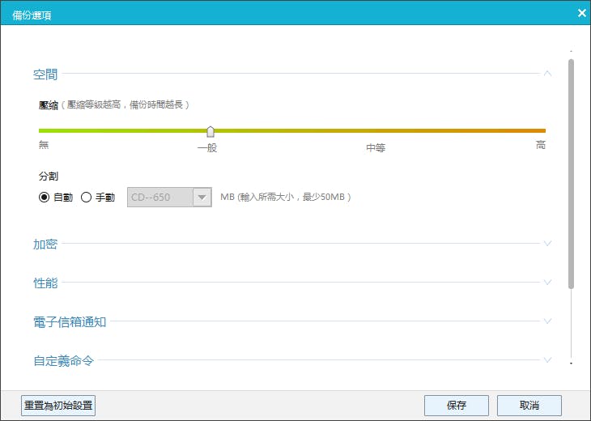The height and width of the screenshot is (421, 591).
Task: Set compression to 中等 level label
Action: 376,147
